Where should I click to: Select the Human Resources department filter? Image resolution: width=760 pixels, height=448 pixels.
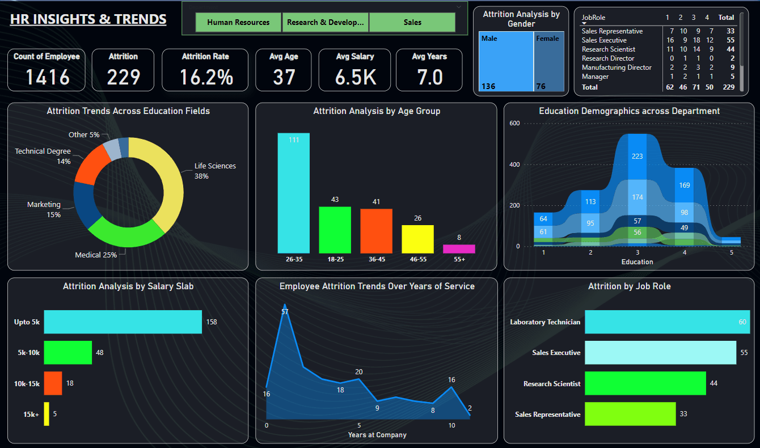(x=238, y=22)
